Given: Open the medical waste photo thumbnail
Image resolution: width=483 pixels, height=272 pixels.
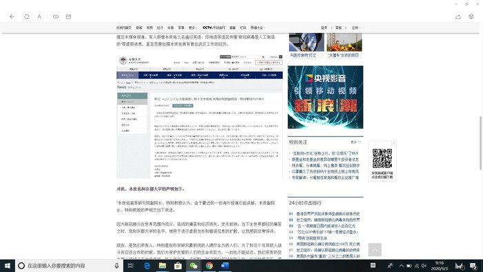Looking at the screenshot, I should click(x=306, y=42).
